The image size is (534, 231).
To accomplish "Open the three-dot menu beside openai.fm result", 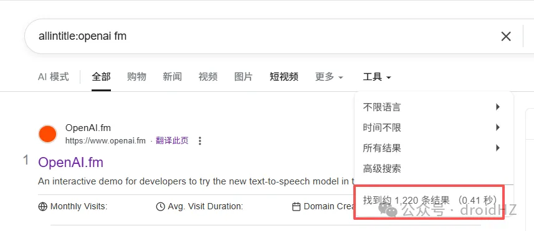I will click(200, 141).
